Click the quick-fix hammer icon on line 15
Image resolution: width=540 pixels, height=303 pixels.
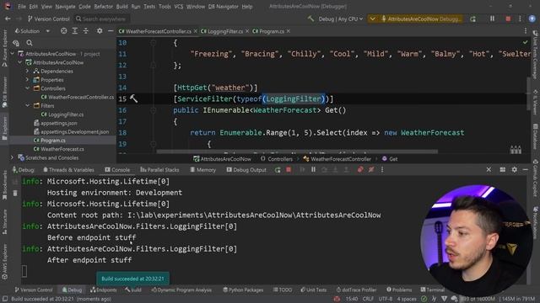[133, 99]
